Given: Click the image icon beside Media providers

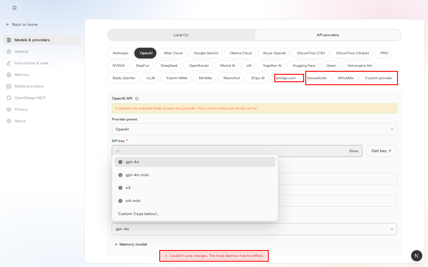Looking at the screenshot, I should [9, 86].
